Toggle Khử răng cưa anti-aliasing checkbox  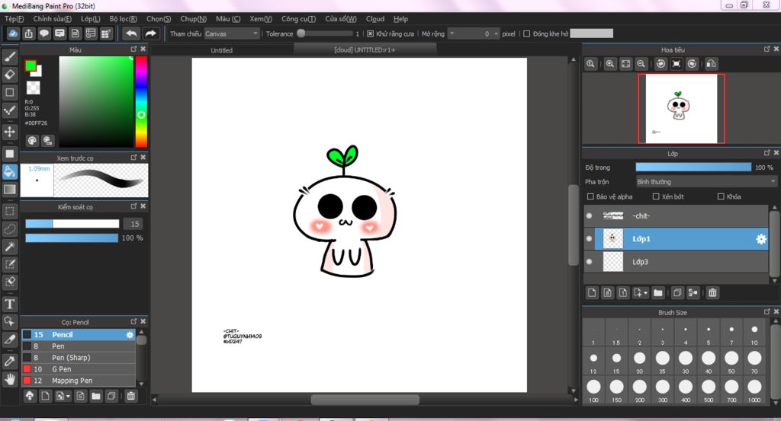click(370, 33)
